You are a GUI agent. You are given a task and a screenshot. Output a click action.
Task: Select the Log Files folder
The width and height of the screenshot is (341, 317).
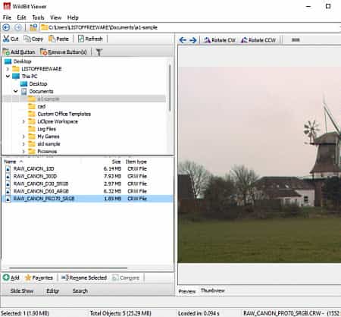pos(47,129)
